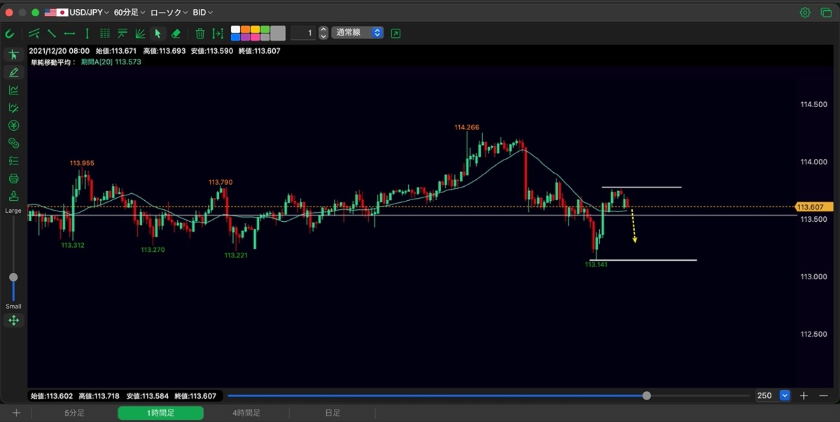Open the USD/JPY currency pair dropdown
The width and height of the screenshot is (840, 422).
click(x=76, y=13)
